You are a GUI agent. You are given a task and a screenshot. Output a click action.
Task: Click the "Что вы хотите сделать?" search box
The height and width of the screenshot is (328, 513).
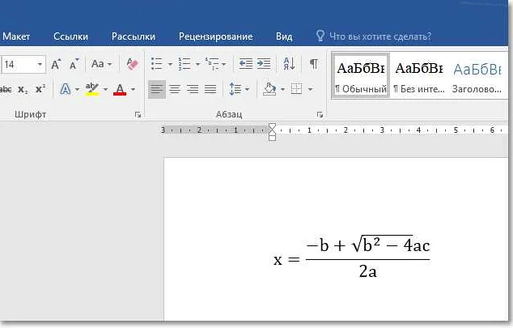(x=379, y=36)
